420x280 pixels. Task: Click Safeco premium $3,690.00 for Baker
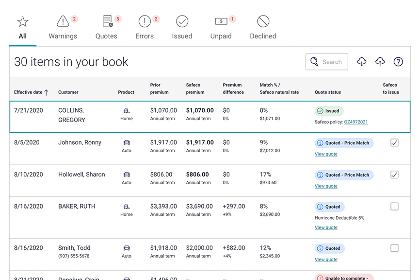pos(199,207)
